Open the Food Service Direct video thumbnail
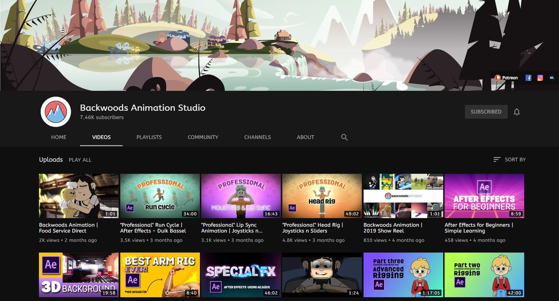This screenshot has width=559, height=301. point(79,196)
